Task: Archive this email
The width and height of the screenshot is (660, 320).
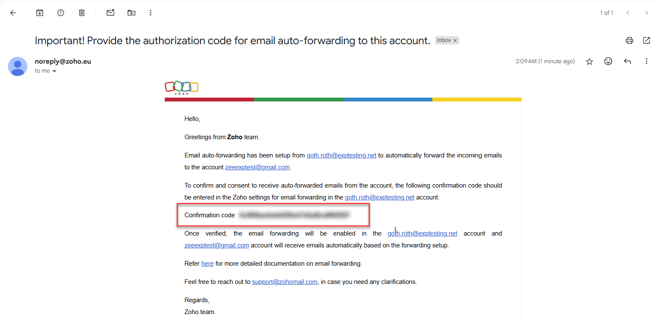Action: 39,13
